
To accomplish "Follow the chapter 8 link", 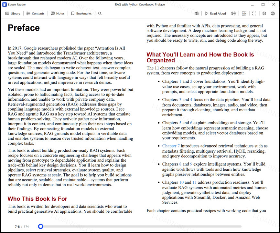I will click(180, 164).
